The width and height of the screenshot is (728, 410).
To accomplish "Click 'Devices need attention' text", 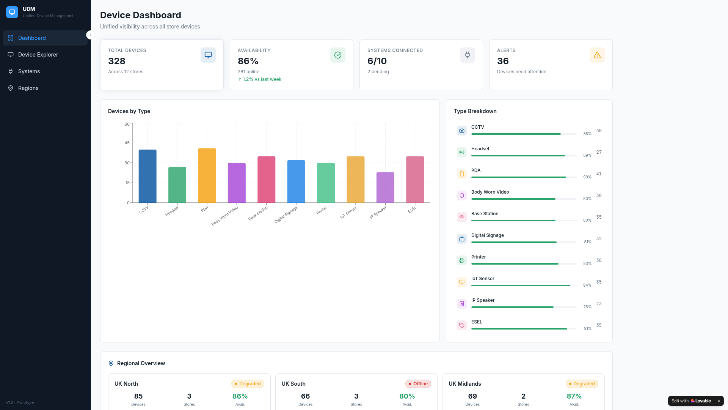I will pos(522,72).
